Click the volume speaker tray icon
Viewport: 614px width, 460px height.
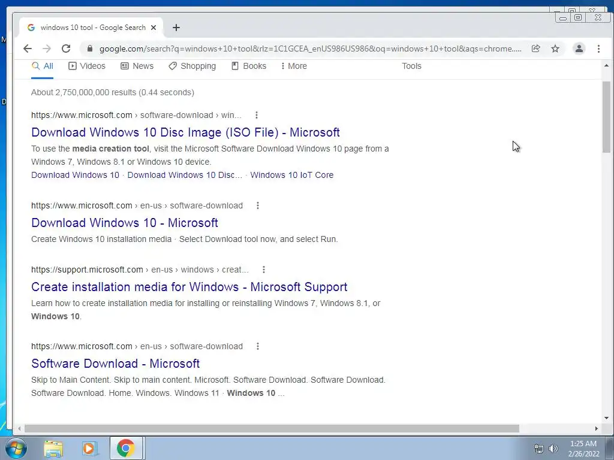tap(553, 449)
